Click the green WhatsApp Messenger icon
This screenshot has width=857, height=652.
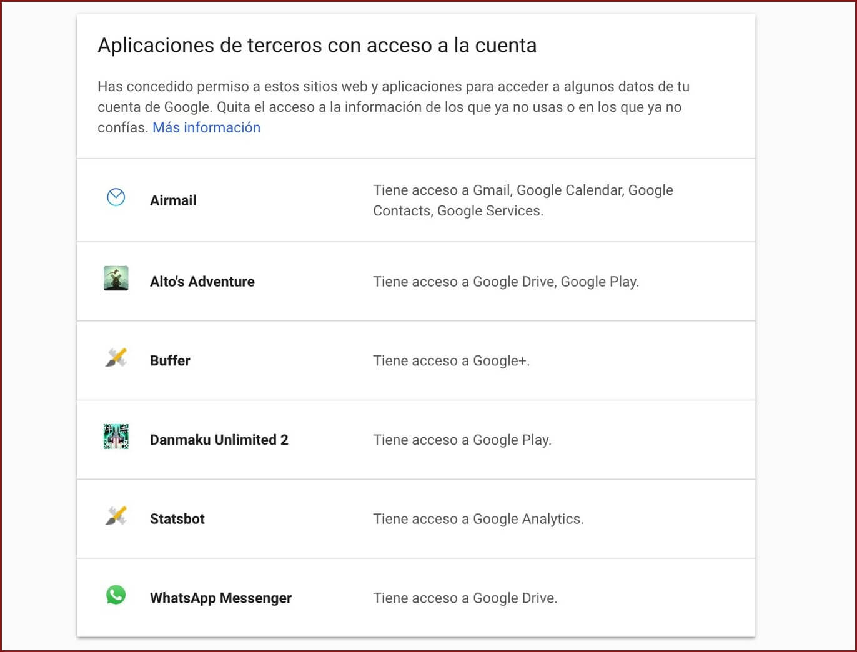click(116, 595)
